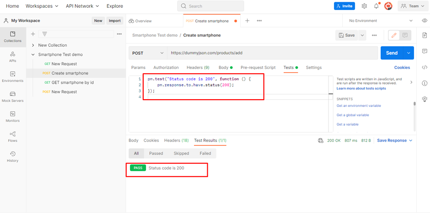Open the response Cookies tab
This screenshot has width=430, height=213.
click(151, 140)
